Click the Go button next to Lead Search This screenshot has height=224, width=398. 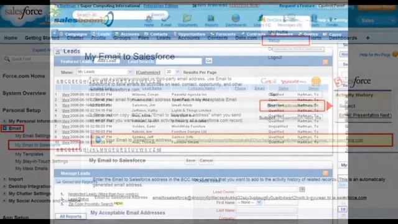tap(209, 61)
